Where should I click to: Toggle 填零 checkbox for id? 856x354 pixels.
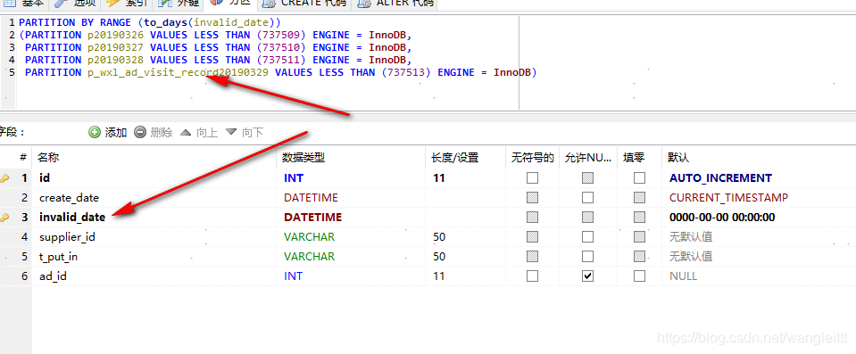[639, 177]
